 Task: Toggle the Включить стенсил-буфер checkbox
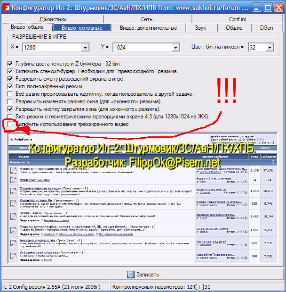point(10,71)
